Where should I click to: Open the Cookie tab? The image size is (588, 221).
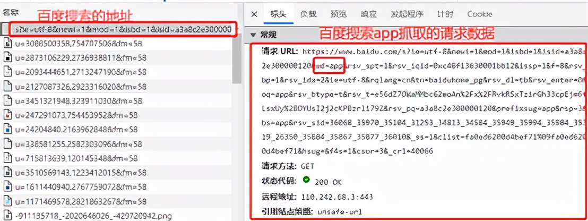click(480, 14)
